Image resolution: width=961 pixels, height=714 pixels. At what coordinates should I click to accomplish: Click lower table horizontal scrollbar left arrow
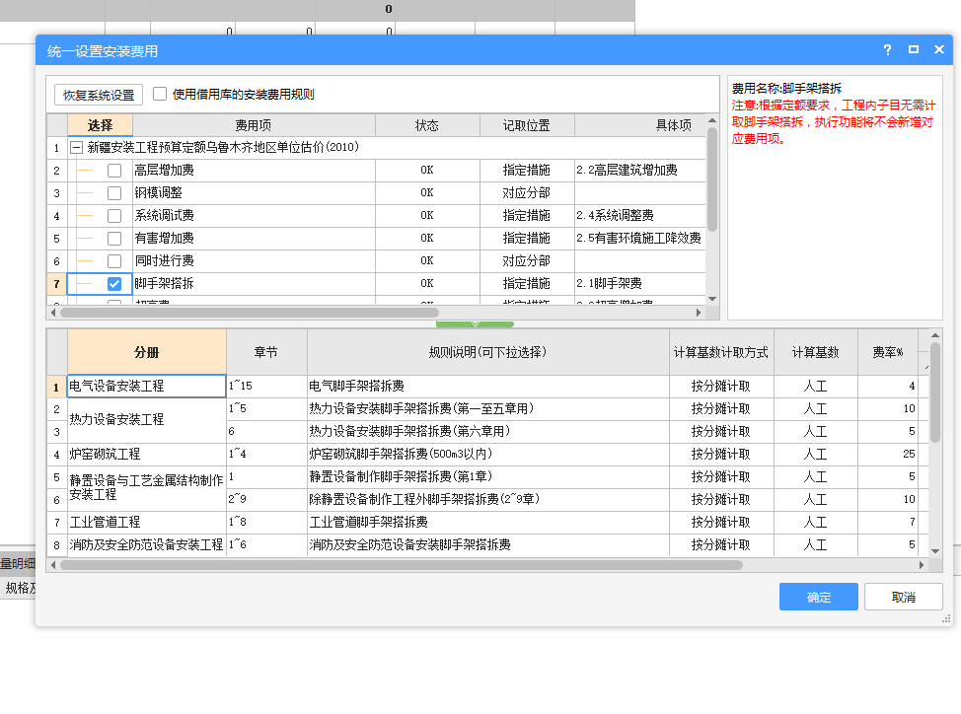pos(53,565)
